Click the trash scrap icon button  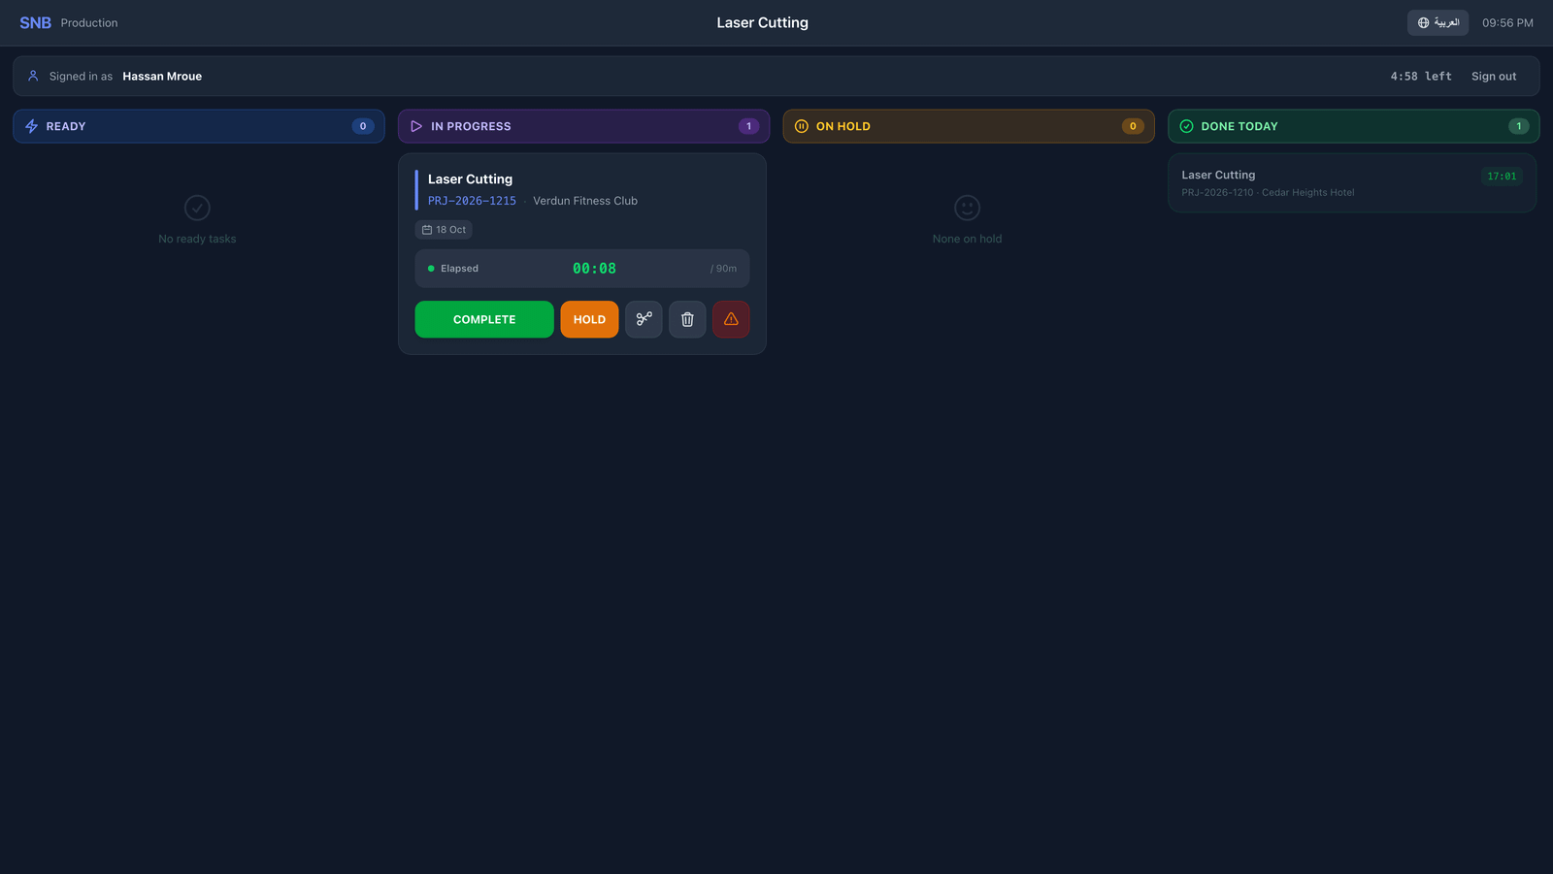tap(687, 319)
